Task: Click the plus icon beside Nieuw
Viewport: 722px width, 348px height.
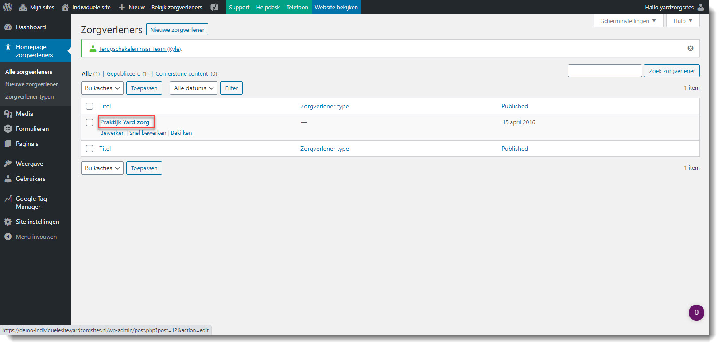Action: tap(122, 8)
